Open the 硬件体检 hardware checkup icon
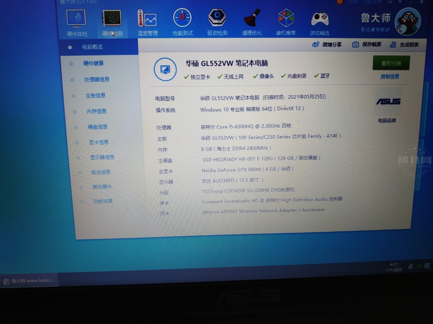 tap(76, 23)
